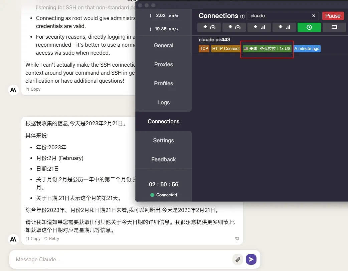This screenshot has width=348, height=271.
Task: Click the Connected status indicator
Action: pyautogui.click(x=164, y=195)
